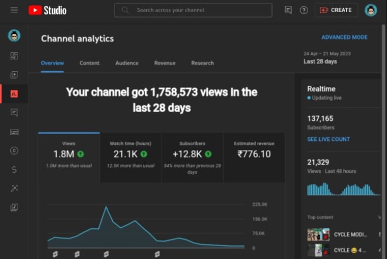387x259 pixels.
Task: Select the Analytics sidebar icon
Action: tap(14, 94)
